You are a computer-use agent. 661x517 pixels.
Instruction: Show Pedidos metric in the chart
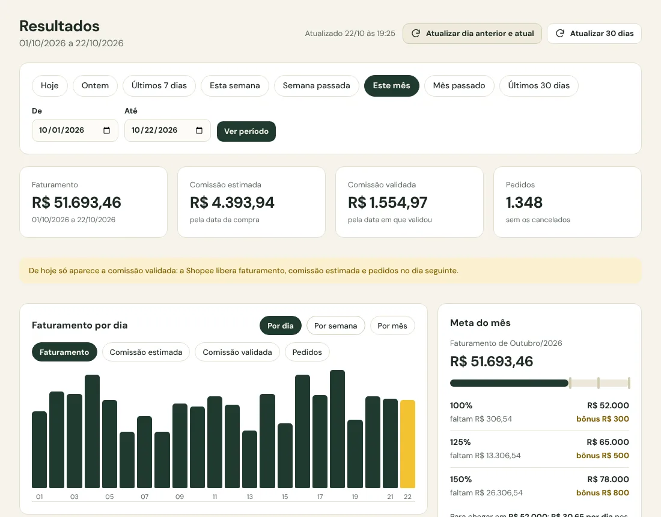pyautogui.click(x=307, y=352)
